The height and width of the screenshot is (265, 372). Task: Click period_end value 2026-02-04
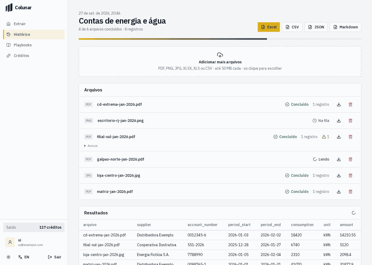pos(271,255)
